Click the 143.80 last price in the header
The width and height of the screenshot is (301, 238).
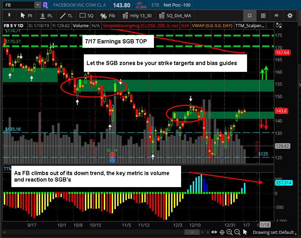(122, 5)
